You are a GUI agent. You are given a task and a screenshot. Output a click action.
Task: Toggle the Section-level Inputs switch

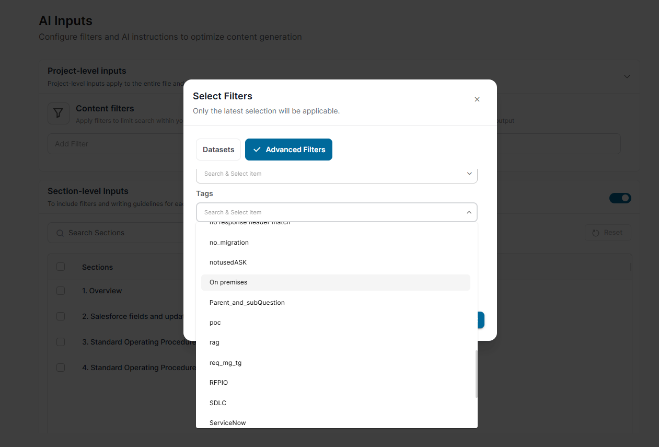(620, 198)
